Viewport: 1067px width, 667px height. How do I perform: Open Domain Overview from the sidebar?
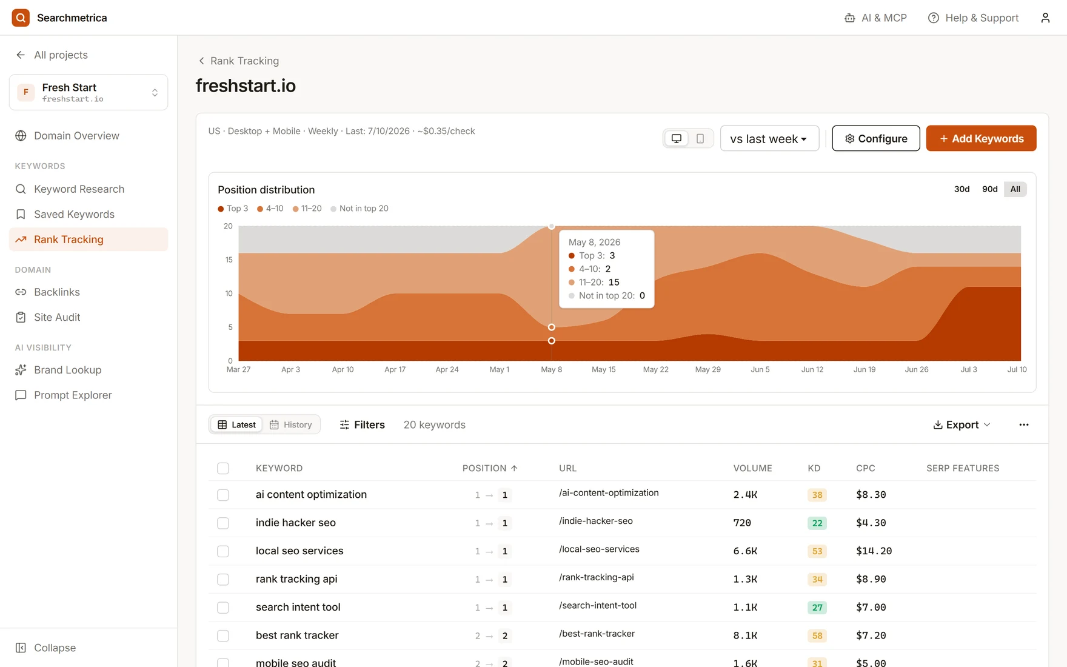(x=89, y=136)
